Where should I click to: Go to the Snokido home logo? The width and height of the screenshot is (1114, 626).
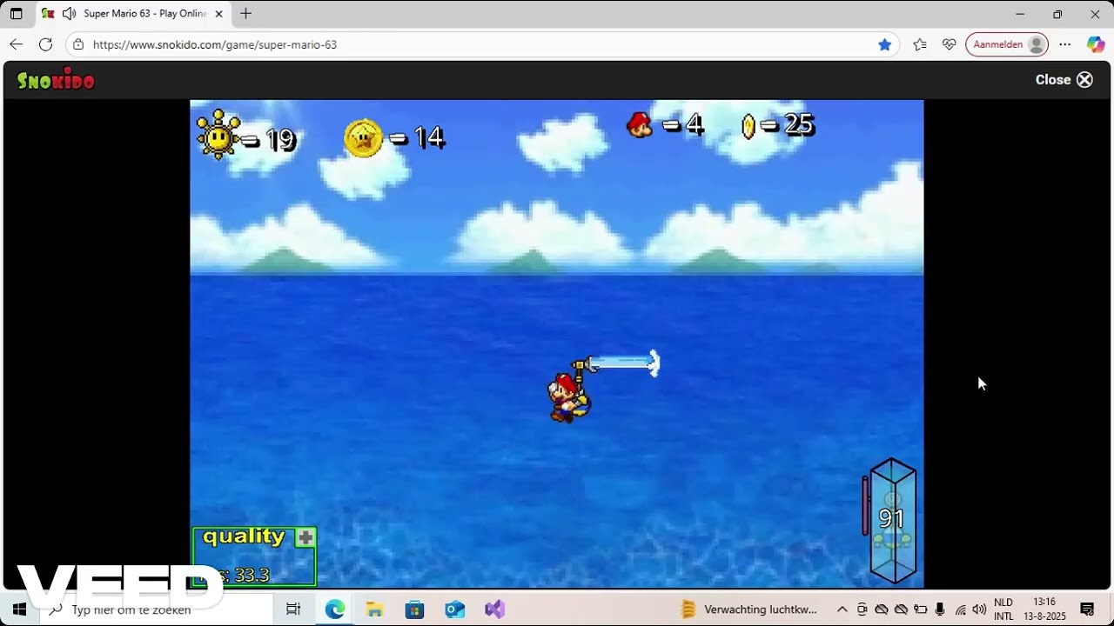(x=56, y=80)
